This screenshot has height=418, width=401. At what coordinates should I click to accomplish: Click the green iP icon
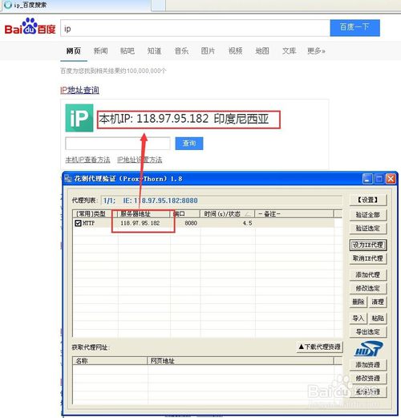pos(79,118)
